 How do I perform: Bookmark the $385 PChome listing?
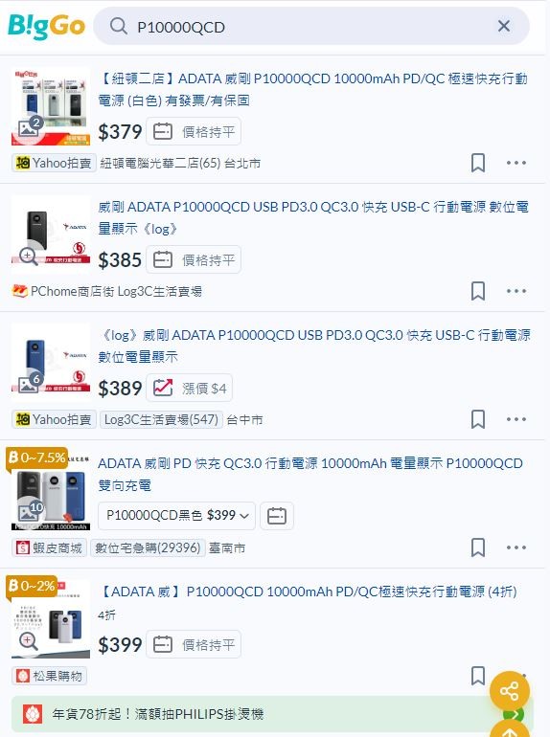[x=478, y=291]
